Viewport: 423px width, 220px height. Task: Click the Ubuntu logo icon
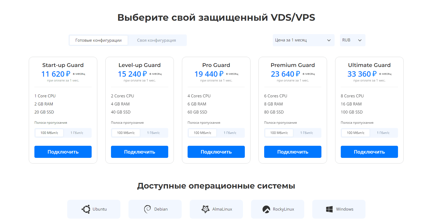pyautogui.click(x=86, y=209)
